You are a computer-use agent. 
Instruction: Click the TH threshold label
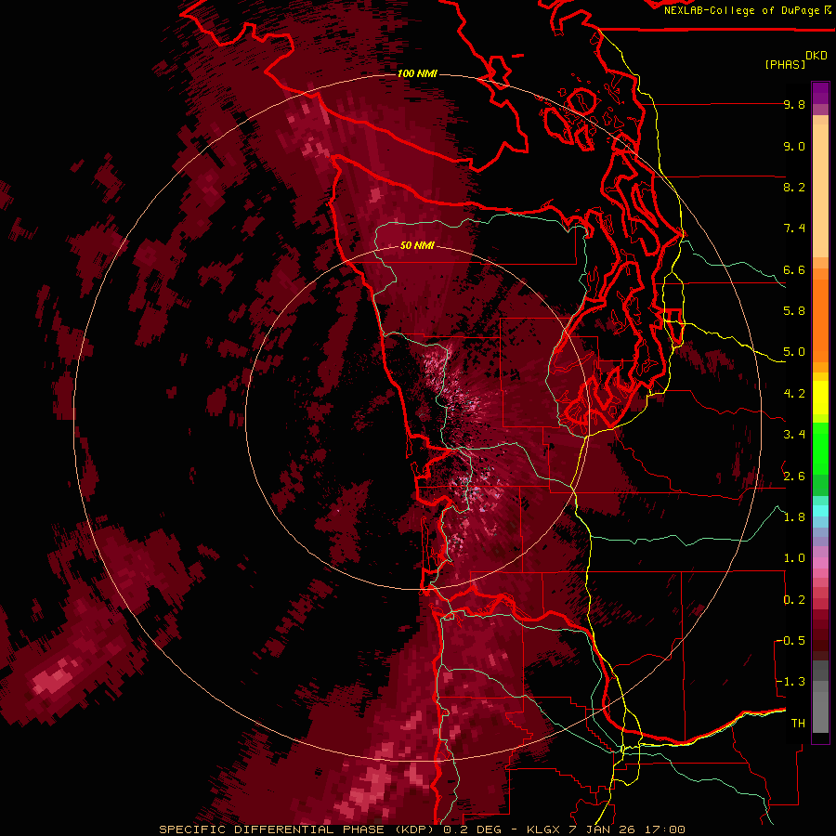point(798,723)
